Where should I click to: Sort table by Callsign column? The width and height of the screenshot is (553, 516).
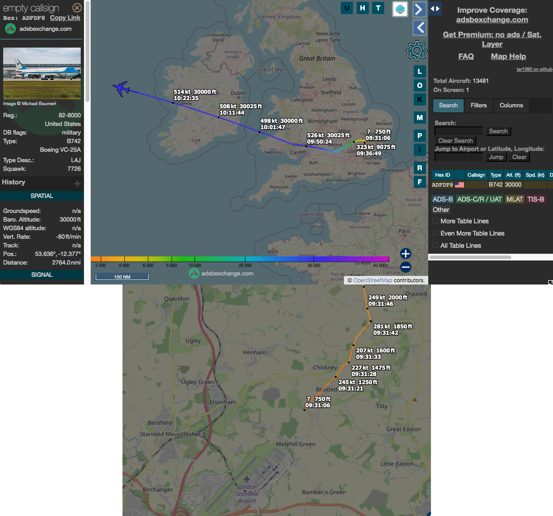[x=476, y=175]
